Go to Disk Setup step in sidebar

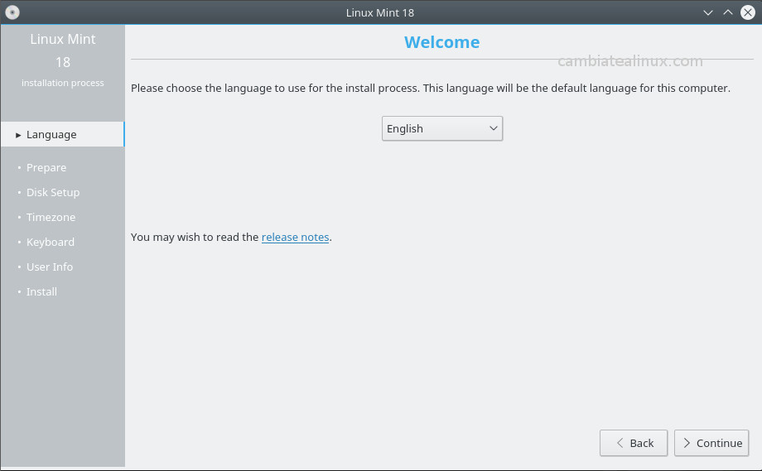[x=53, y=192]
